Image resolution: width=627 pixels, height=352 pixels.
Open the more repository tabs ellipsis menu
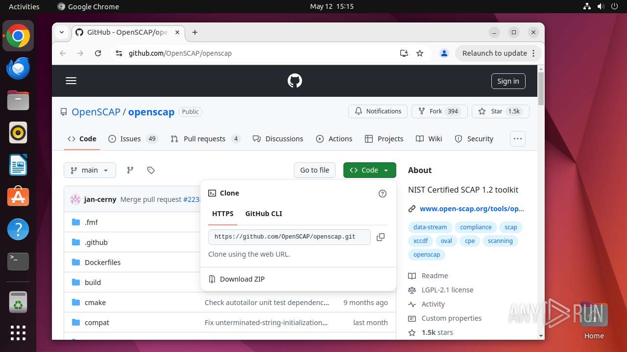(518, 139)
